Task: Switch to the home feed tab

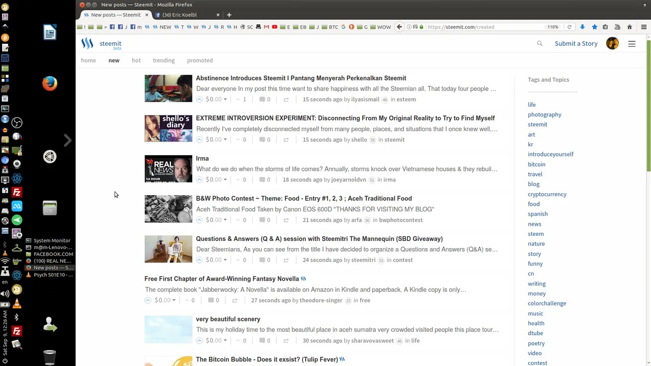Action: [88, 60]
